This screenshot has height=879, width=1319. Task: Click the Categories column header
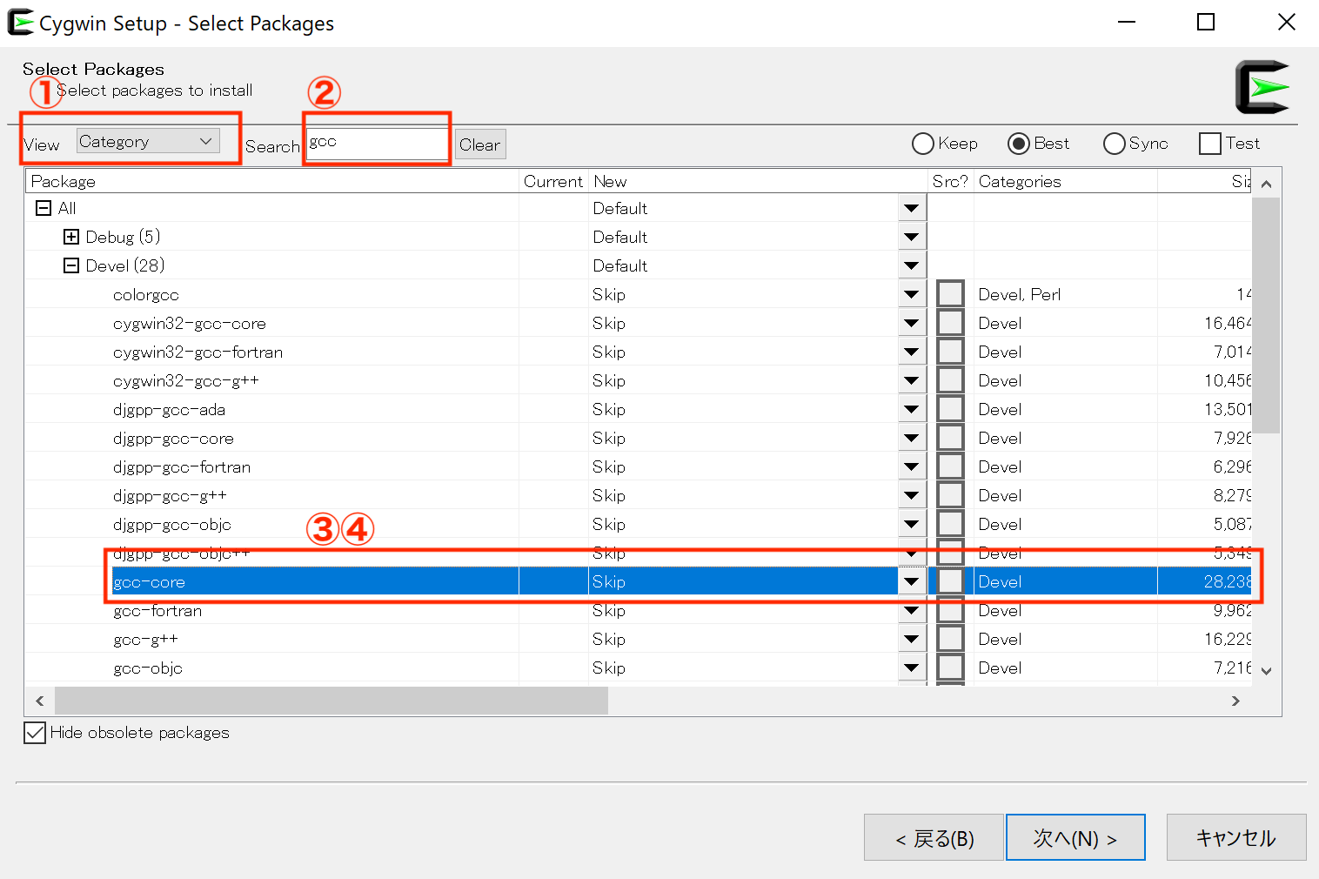tap(1066, 181)
